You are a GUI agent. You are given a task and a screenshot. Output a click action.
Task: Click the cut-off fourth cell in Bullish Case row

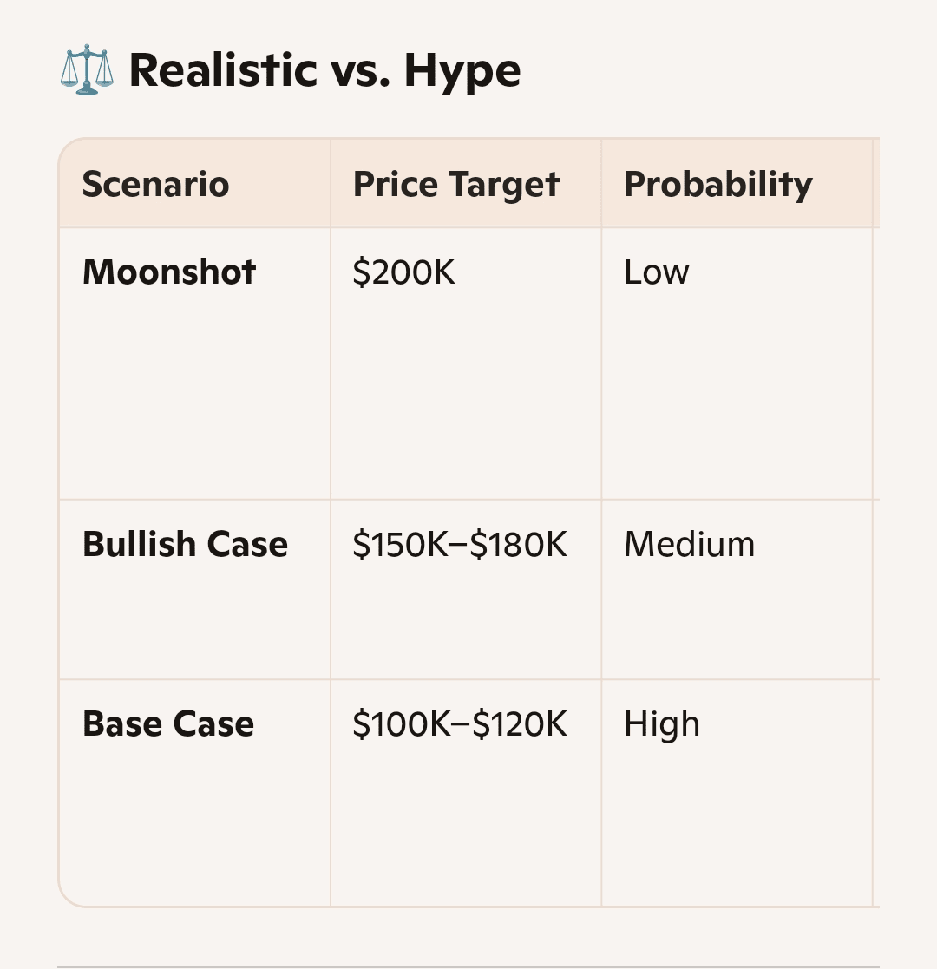876,590
